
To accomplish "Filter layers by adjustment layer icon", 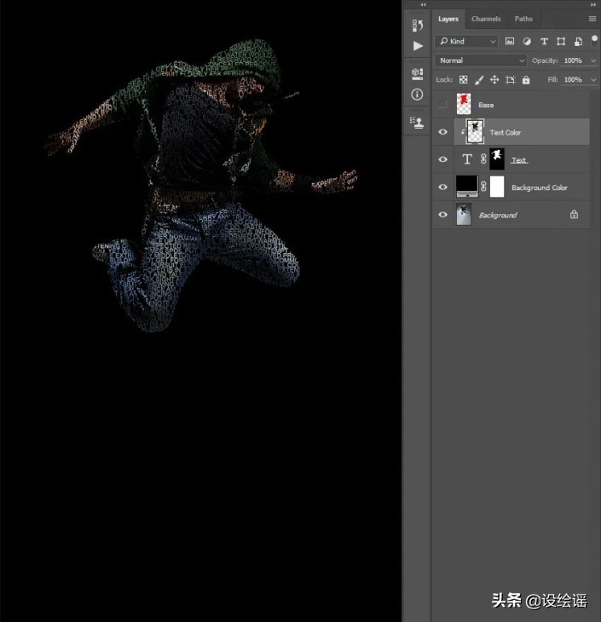I will pyautogui.click(x=527, y=41).
